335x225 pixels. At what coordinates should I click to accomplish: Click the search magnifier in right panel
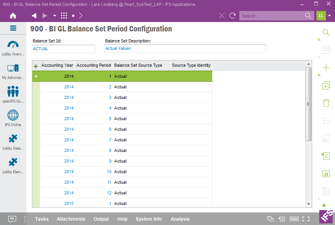tap(326, 32)
